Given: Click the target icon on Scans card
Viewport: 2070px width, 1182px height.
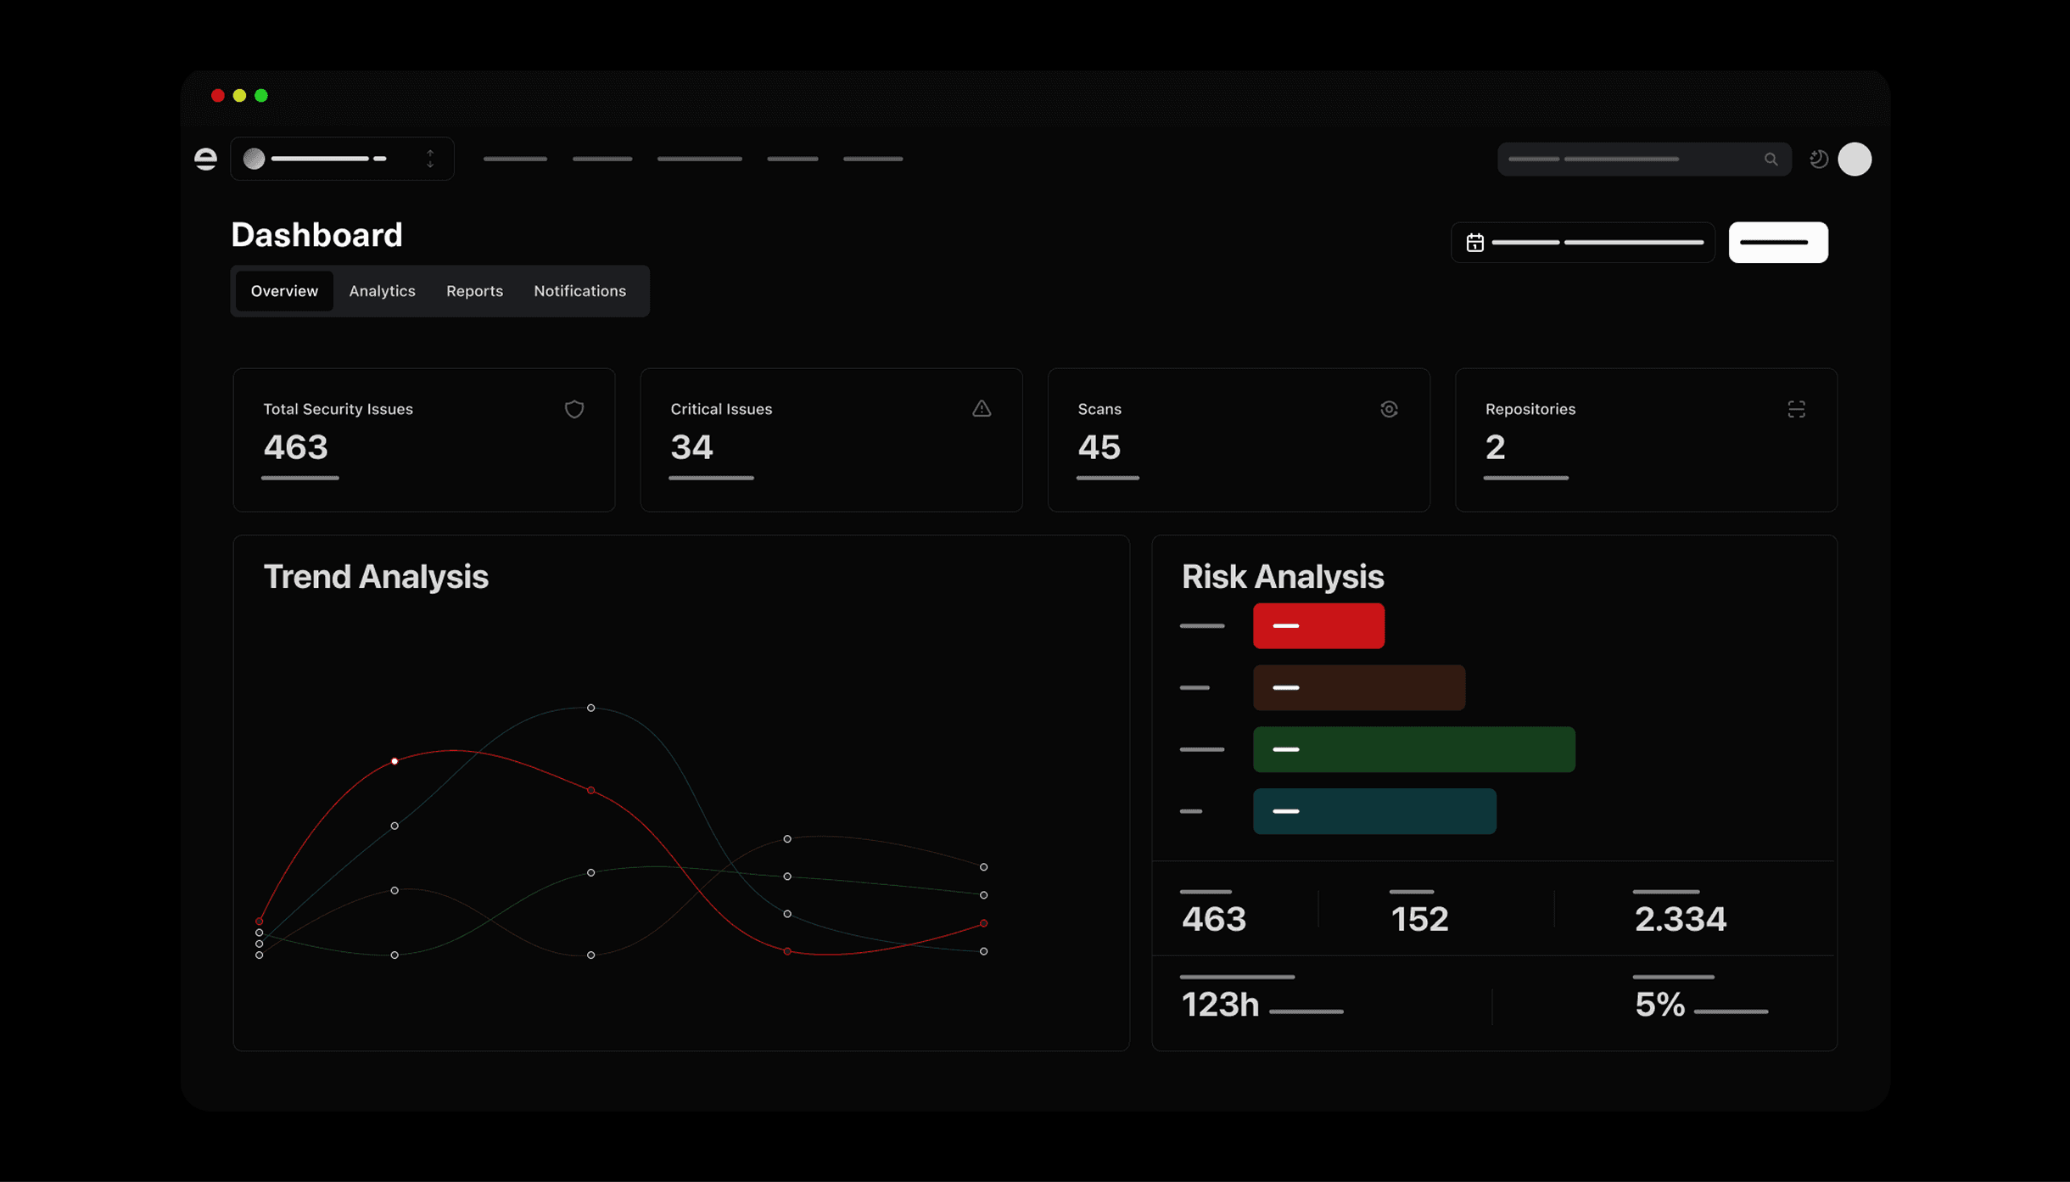Looking at the screenshot, I should [1389, 409].
